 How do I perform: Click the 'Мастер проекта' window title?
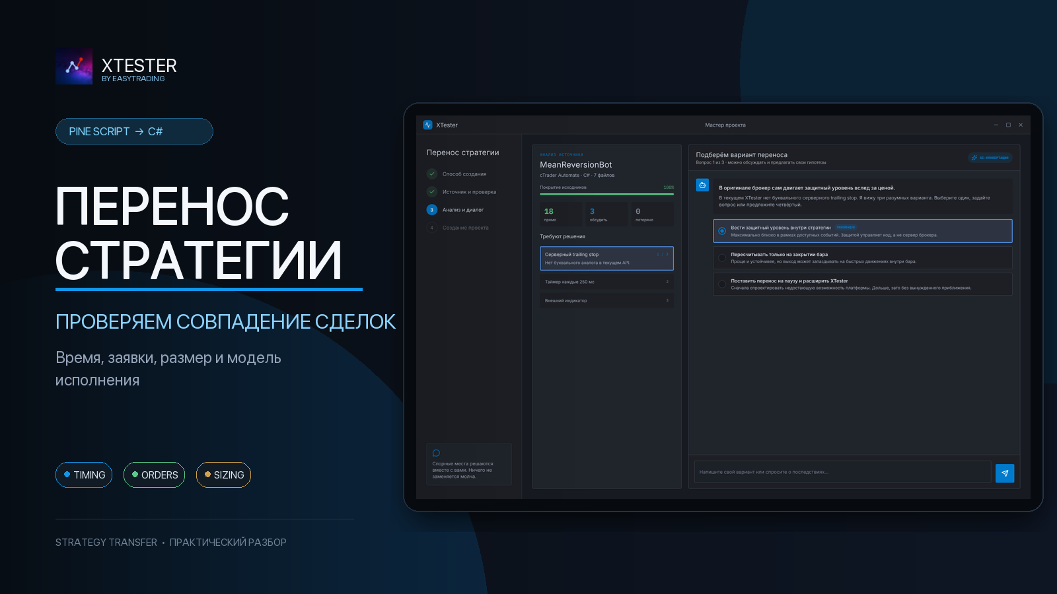click(725, 125)
